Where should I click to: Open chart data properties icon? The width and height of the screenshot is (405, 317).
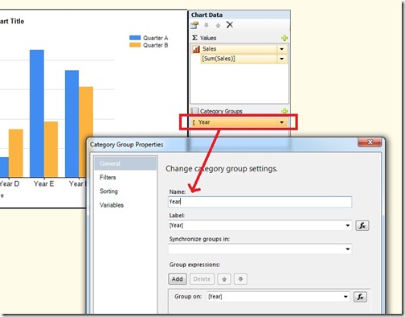click(x=194, y=25)
